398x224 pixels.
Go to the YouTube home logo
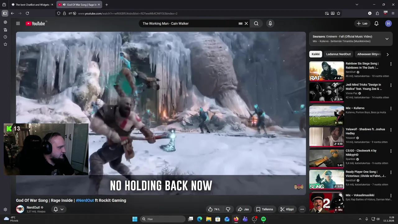tap(35, 23)
